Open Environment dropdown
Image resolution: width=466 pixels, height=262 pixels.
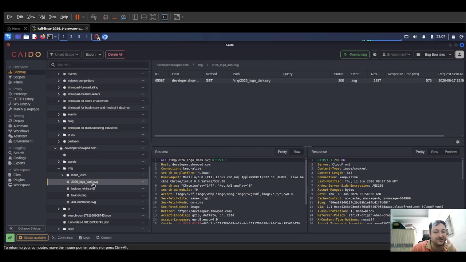click(x=396, y=55)
